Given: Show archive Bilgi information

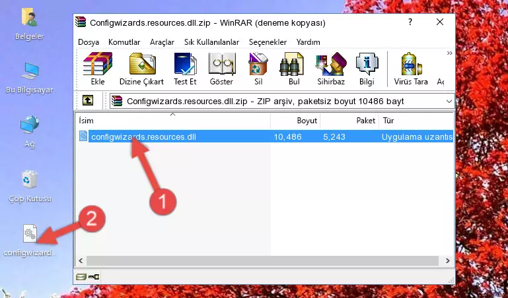Looking at the screenshot, I should [367, 69].
